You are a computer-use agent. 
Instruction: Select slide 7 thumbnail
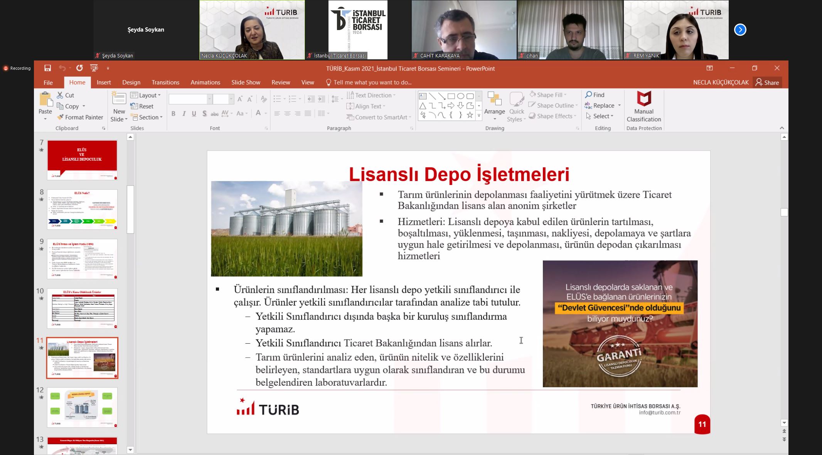82,160
